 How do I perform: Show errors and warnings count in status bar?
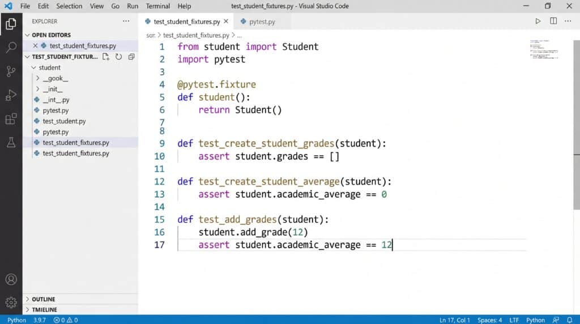click(66, 320)
